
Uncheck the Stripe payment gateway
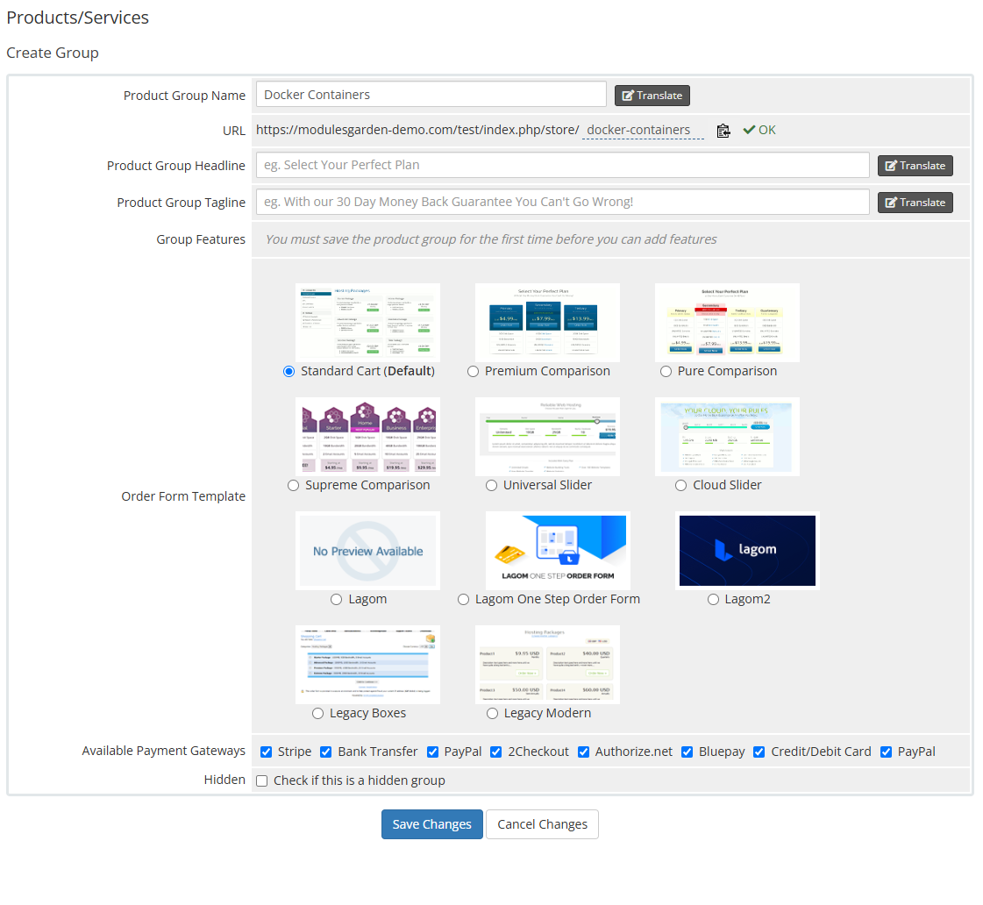(267, 752)
